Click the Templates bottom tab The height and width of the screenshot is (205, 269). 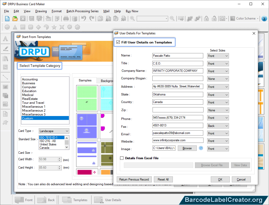[75, 200]
